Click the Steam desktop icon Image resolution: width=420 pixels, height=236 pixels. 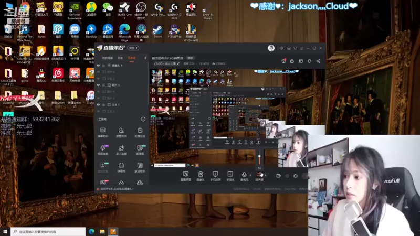(x=158, y=31)
